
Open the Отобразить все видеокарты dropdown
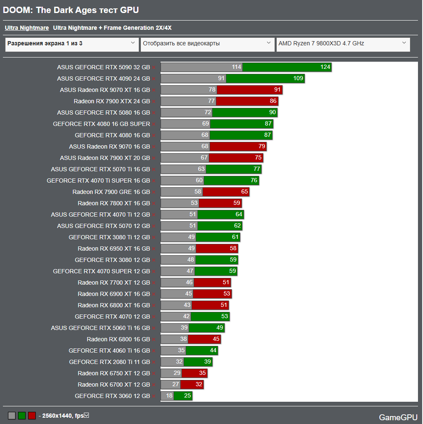pos(208,44)
